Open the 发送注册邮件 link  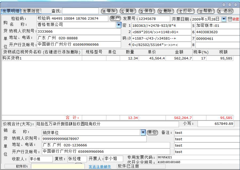[100, 167]
